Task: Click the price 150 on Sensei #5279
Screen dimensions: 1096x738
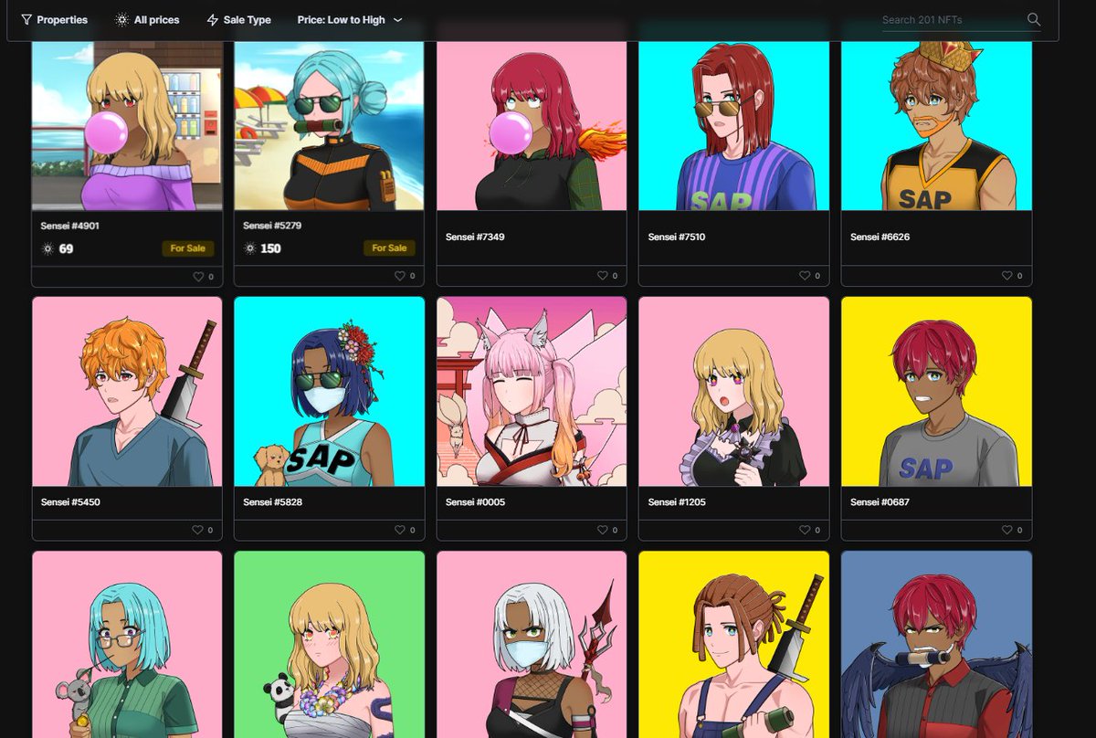Action: (270, 248)
